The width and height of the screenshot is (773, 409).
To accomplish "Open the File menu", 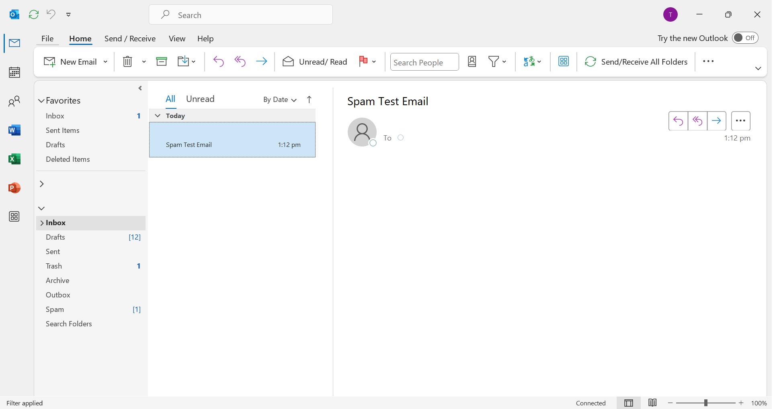I will [x=47, y=39].
